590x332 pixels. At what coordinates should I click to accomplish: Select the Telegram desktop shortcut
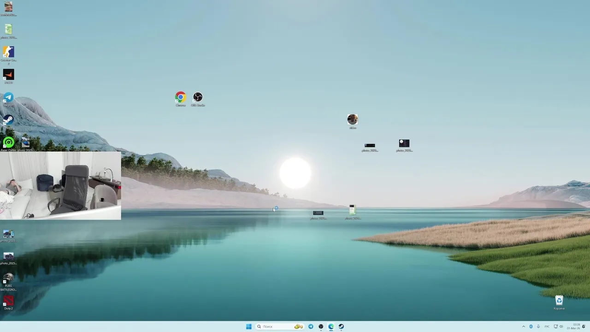pyautogui.click(x=8, y=100)
